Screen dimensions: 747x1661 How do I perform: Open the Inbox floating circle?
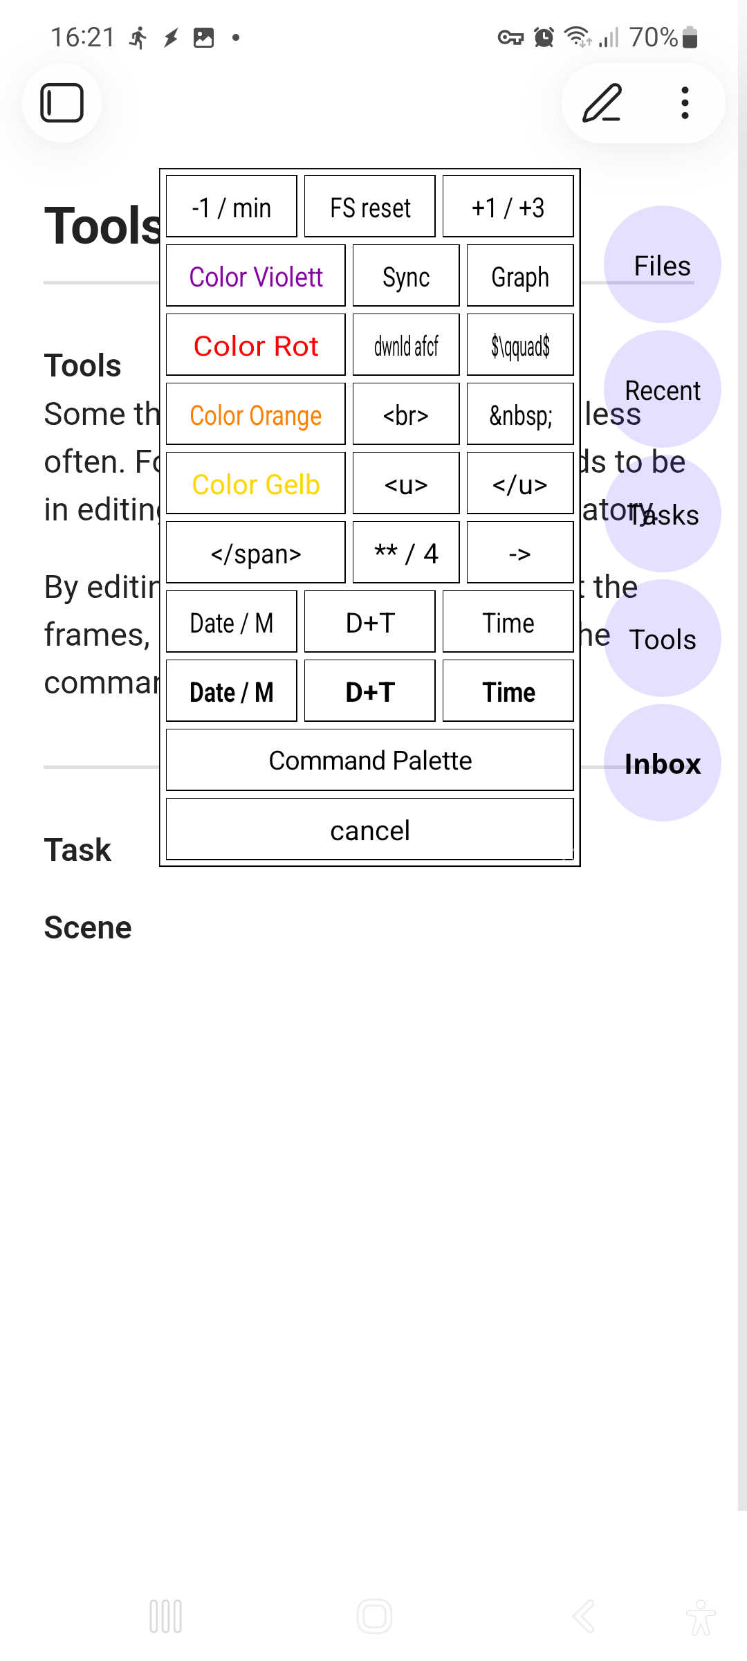(662, 763)
